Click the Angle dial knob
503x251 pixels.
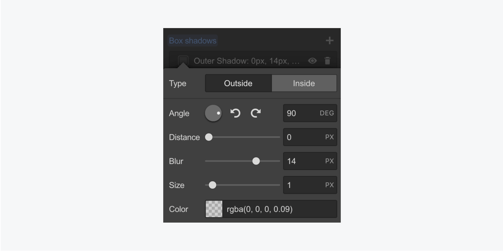213,113
